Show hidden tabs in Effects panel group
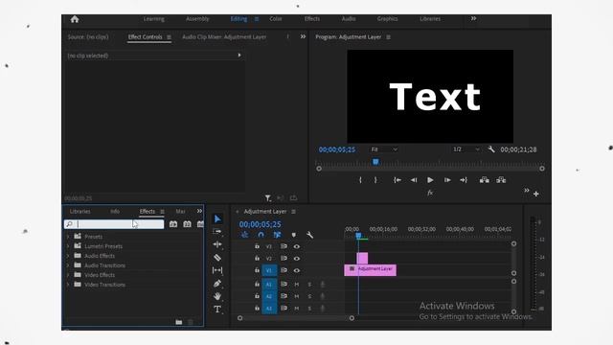The width and height of the screenshot is (613, 345). (x=199, y=211)
